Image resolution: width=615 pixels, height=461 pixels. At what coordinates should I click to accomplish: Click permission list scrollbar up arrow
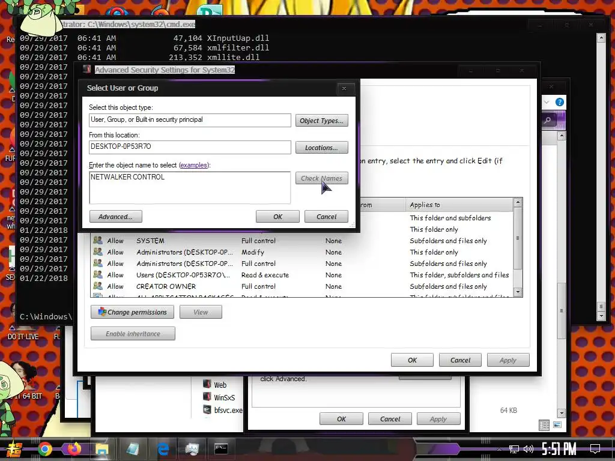click(518, 203)
